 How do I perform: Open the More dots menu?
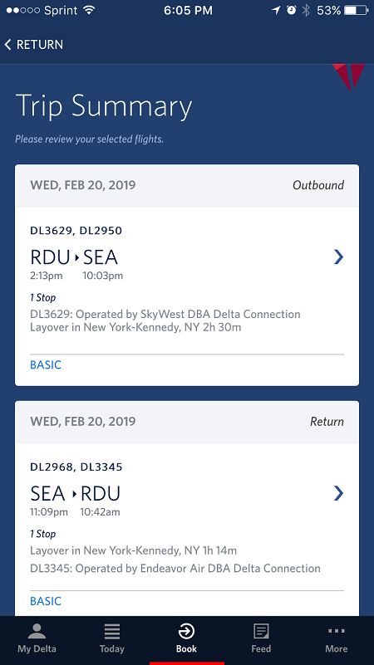pos(337,631)
